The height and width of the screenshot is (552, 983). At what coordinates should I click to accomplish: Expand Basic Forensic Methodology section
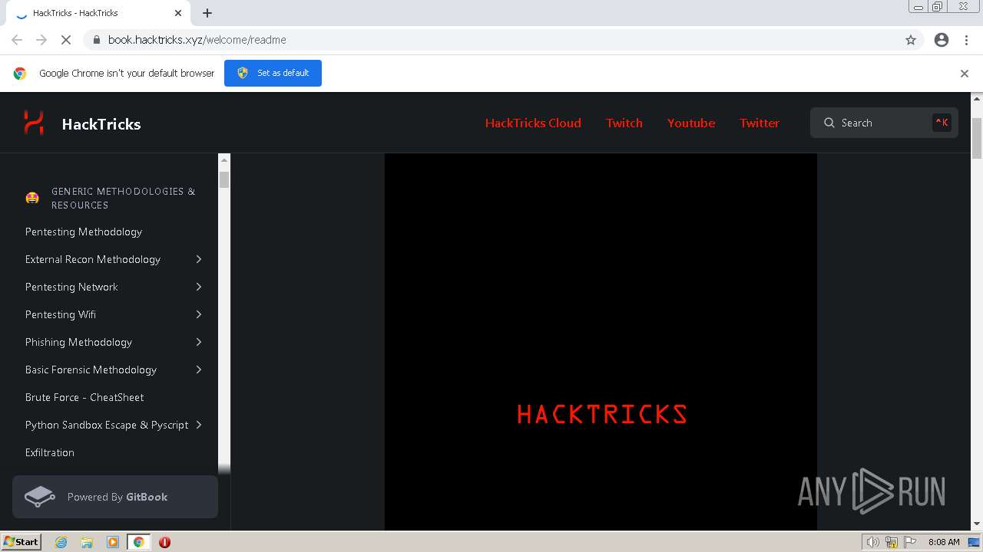point(199,370)
